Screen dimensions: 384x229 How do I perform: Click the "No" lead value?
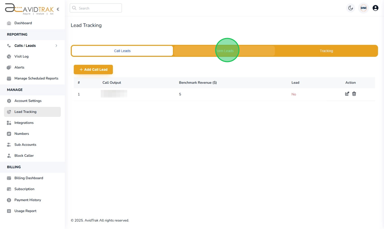tap(293, 94)
